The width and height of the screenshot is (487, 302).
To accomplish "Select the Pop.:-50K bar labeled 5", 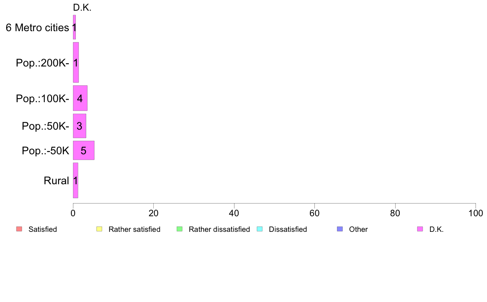I will click(x=84, y=150).
